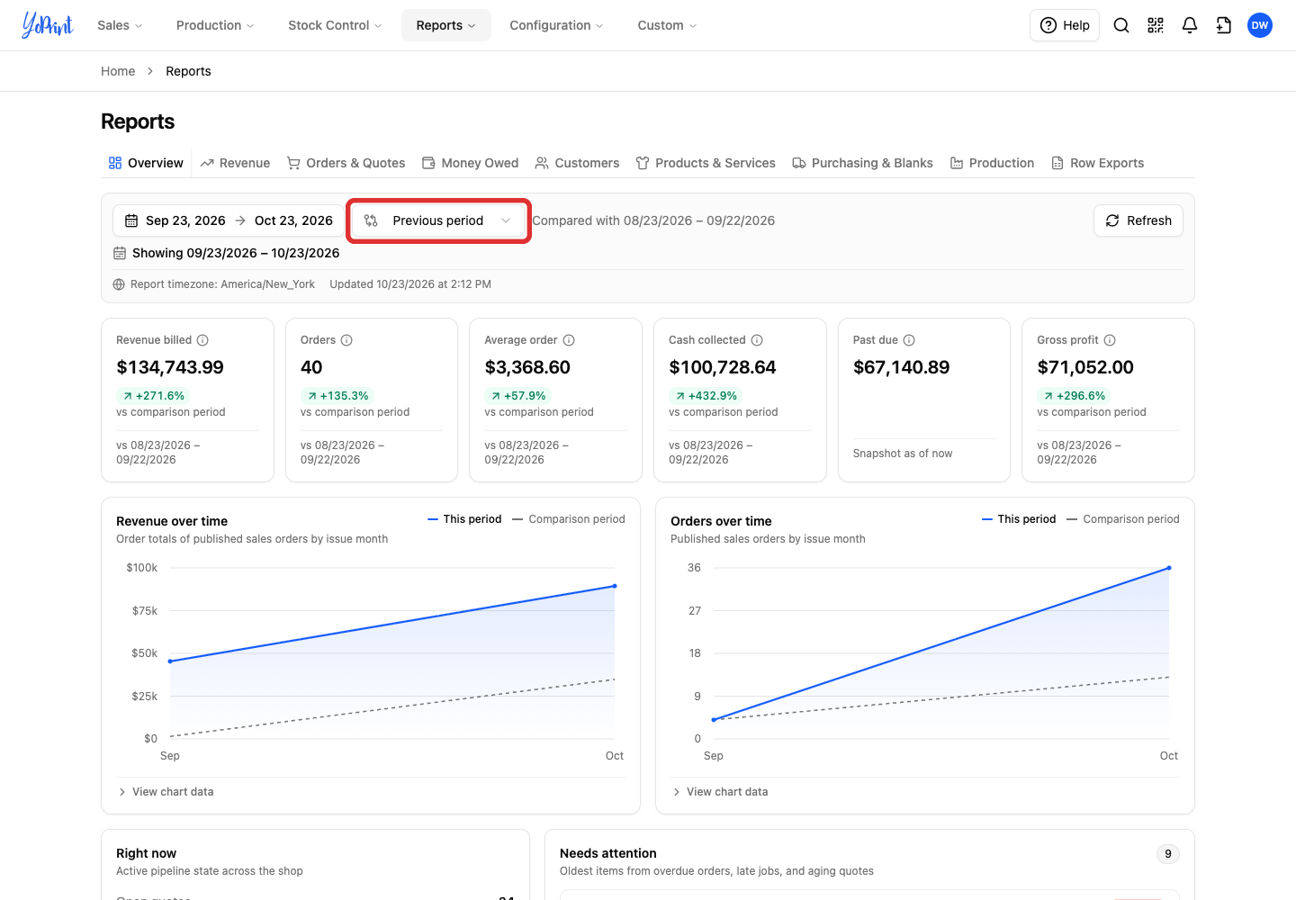Image resolution: width=1296 pixels, height=900 pixels.
Task: Switch to the Orders & Quotes tab
Action: click(346, 163)
